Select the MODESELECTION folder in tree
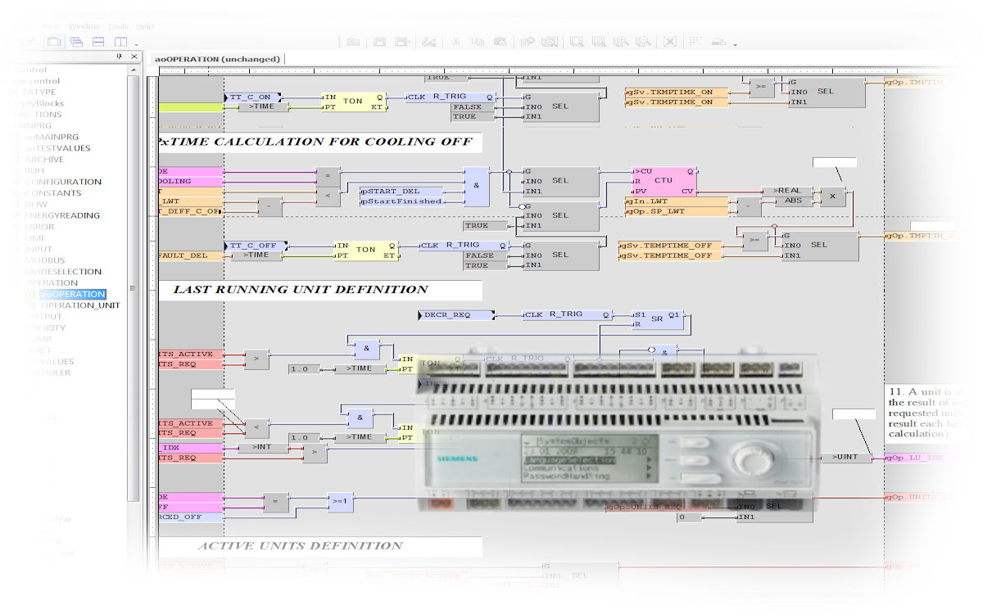The width and height of the screenshot is (983, 614). pyautogui.click(x=63, y=271)
